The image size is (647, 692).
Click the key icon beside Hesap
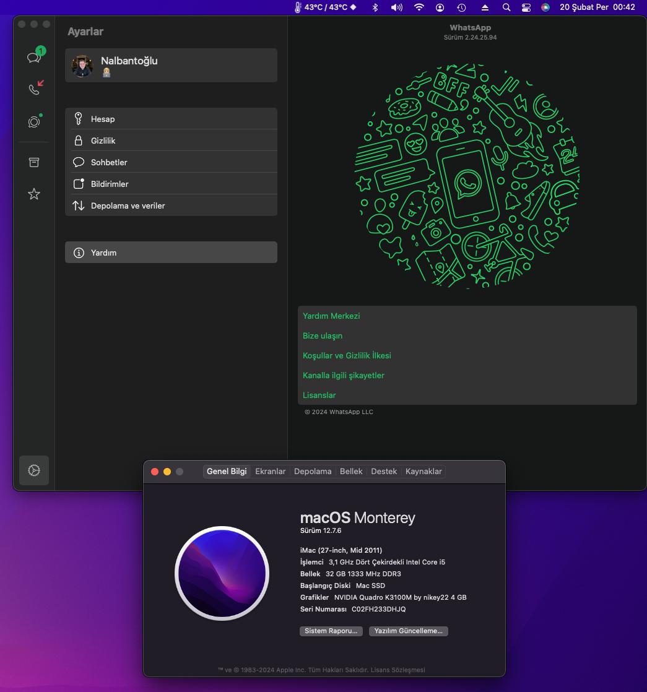79,119
